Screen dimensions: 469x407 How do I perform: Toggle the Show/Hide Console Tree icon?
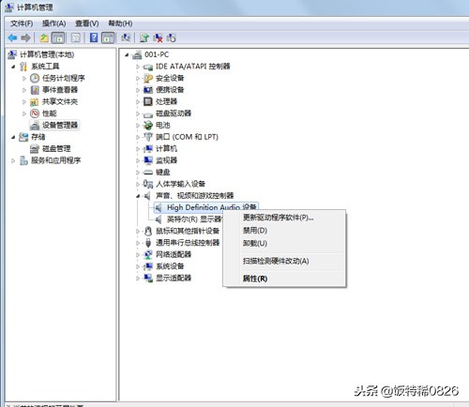[x=58, y=38]
